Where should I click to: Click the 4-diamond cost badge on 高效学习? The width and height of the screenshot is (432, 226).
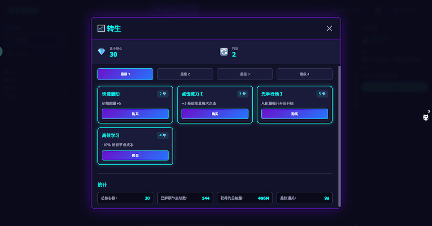tap(162, 135)
